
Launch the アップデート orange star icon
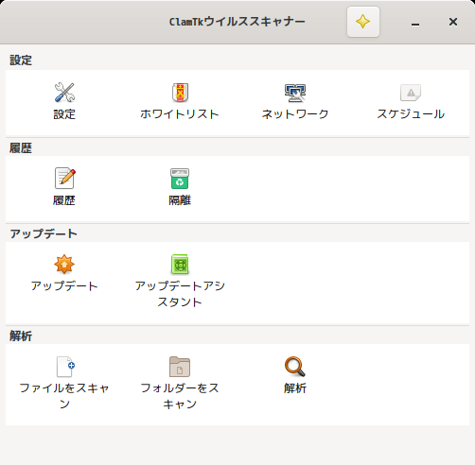(x=64, y=264)
